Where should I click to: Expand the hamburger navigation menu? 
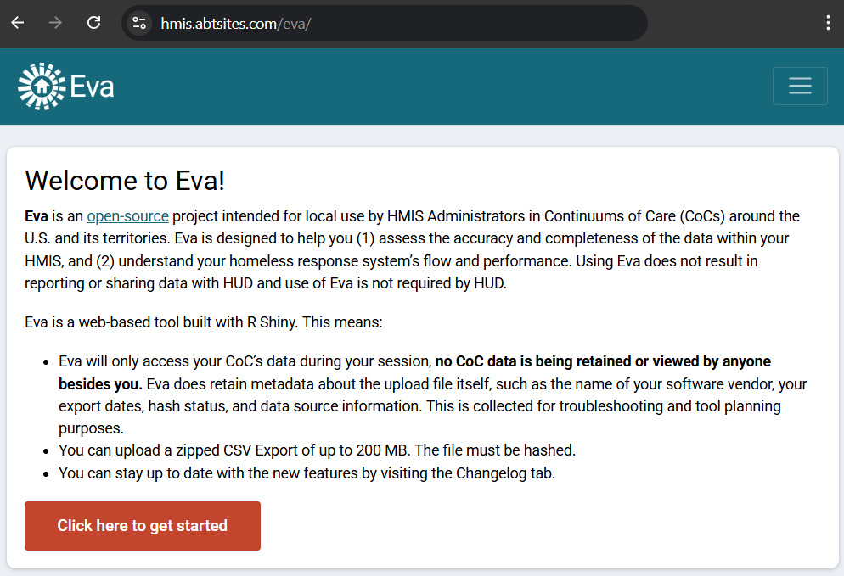pos(800,86)
